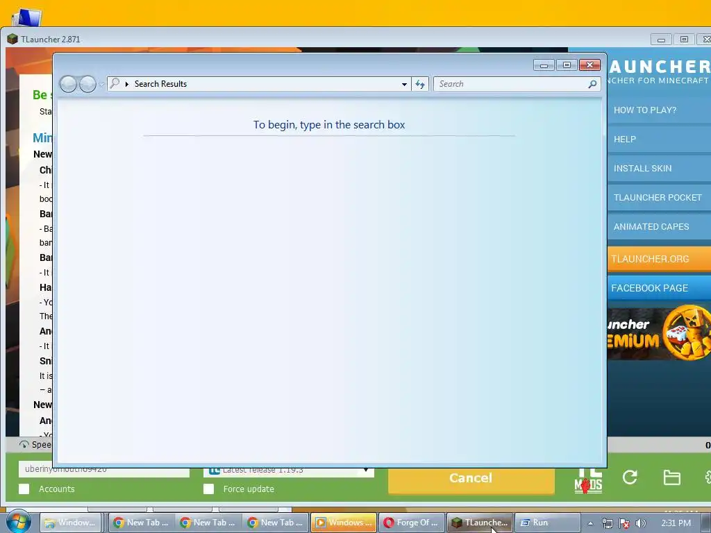This screenshot has height=533, width=711.
Task: Click the 2:31 PM taskbar clock
Action: click(x=676, y=523)
